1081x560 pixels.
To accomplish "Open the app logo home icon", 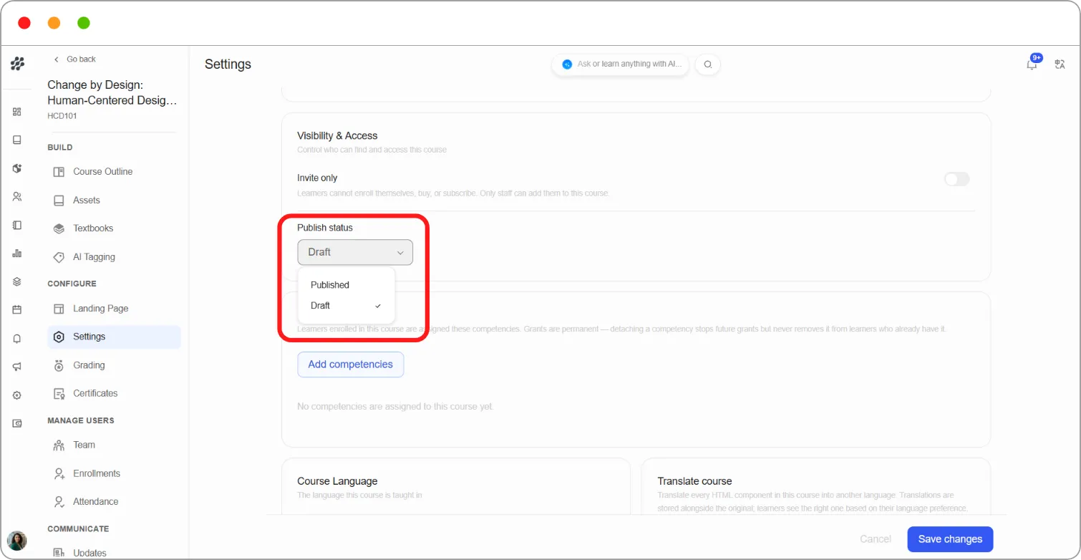I will (x=17, y=64).
